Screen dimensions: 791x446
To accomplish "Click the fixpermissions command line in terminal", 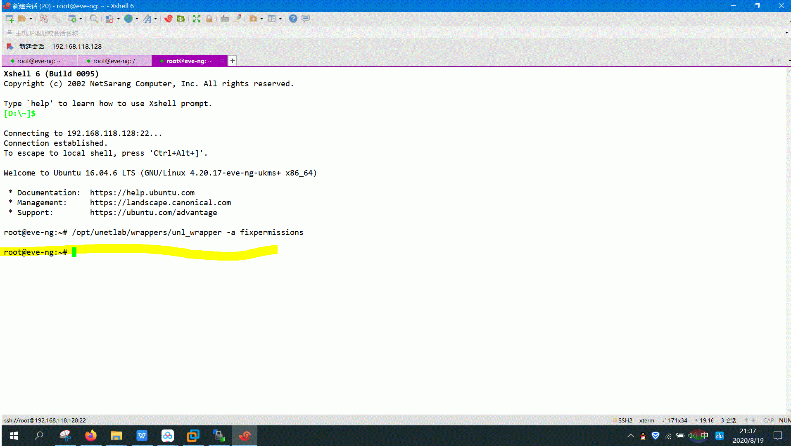I will tap(153, 232).
